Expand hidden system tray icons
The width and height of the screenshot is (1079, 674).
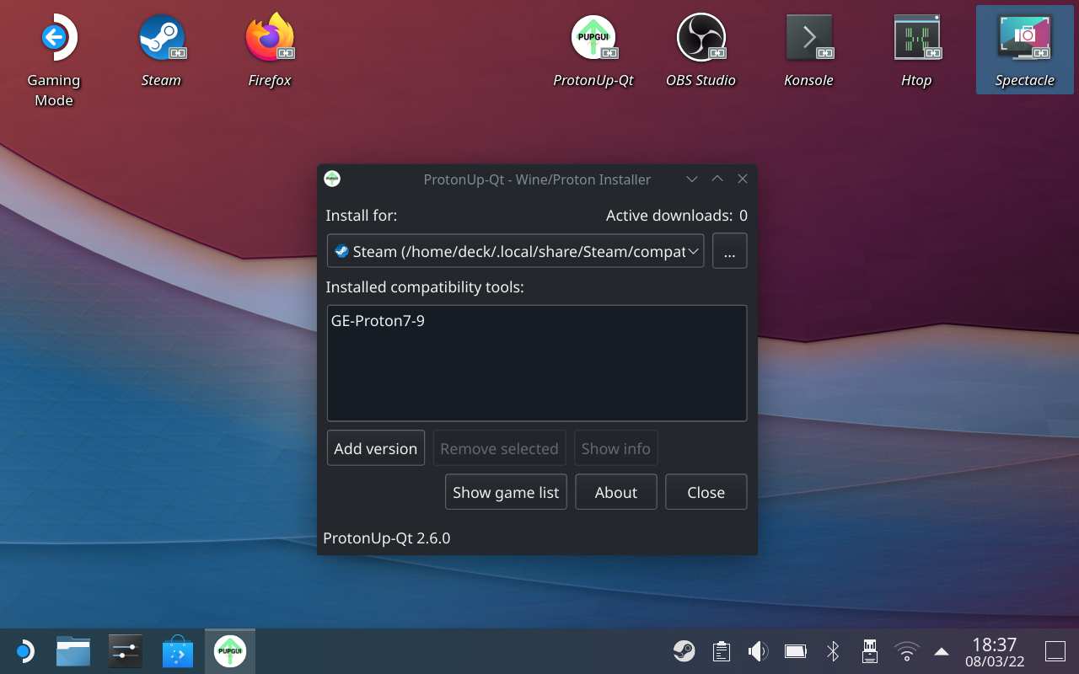[942, 651]
